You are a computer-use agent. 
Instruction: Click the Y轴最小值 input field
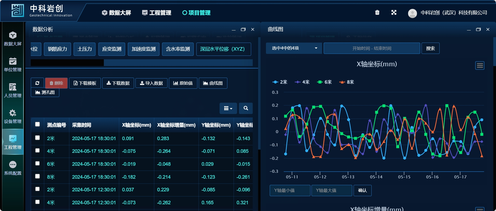click(x=290, y=191)
